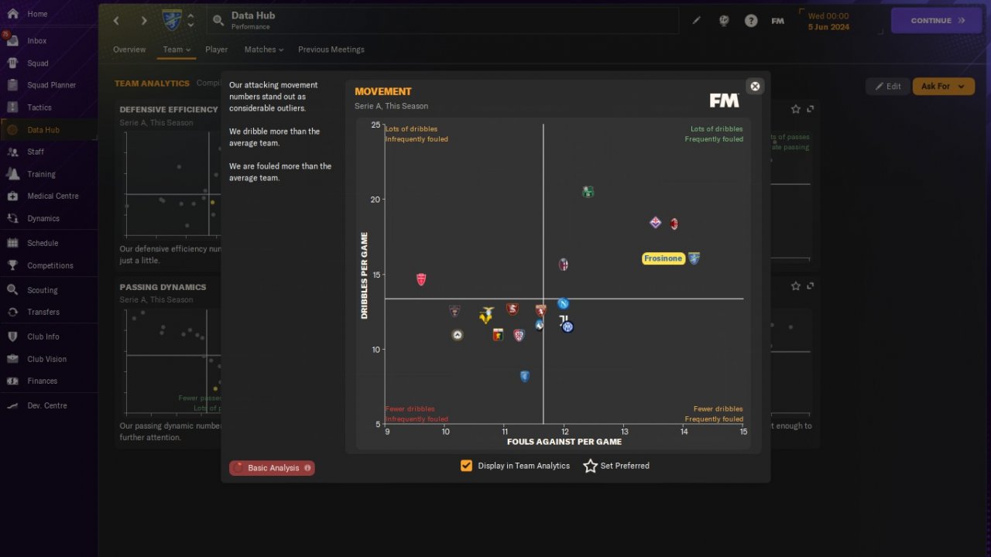Click the Defensive Efficiency card title behind dialog
This screenshot has height=557, width=991.
pos(169,110)
